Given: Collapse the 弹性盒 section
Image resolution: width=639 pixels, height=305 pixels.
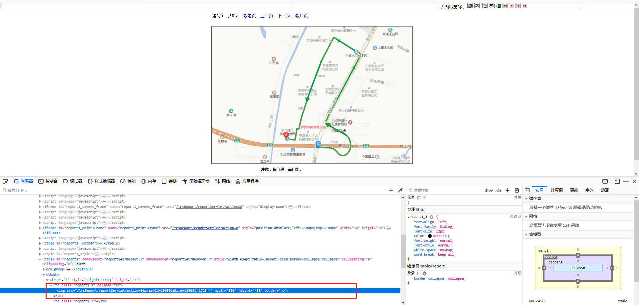Looking at the screenshot, I should pyautogui.click(x=526, y=199).
